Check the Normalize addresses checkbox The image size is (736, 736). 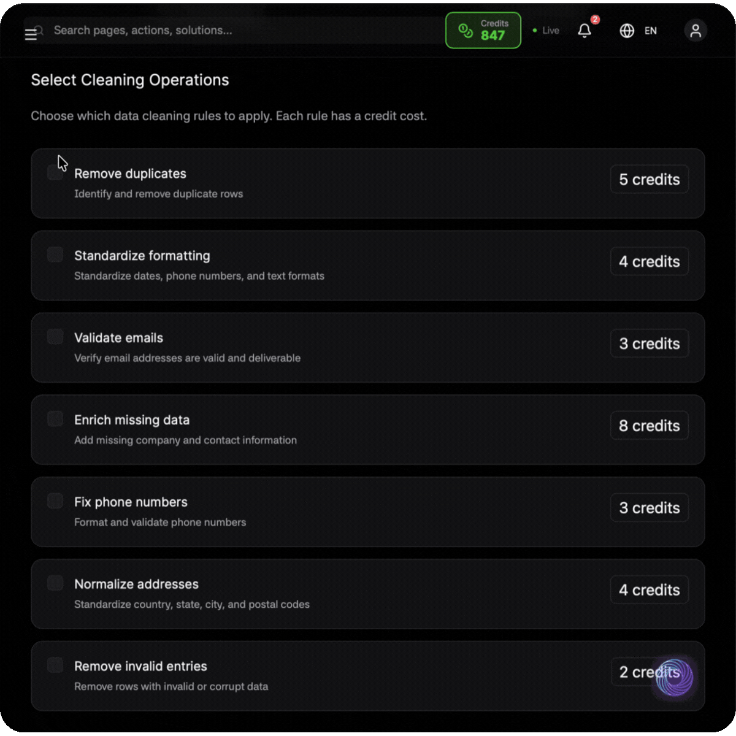click(55, 583)
